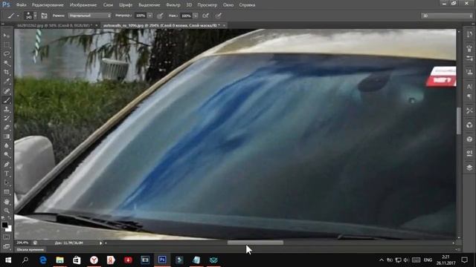Change the screen mode
The height and width of the screenshot is (267, 476).
[x=7, y=246]
